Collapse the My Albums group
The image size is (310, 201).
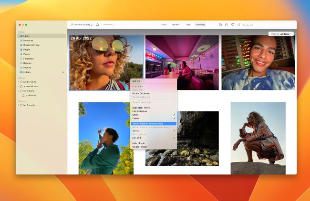pyautogui.click(x=19, y=90)
